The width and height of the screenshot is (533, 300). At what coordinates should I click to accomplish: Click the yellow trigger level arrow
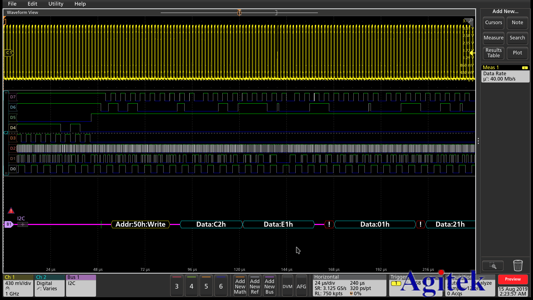point(472,53)
